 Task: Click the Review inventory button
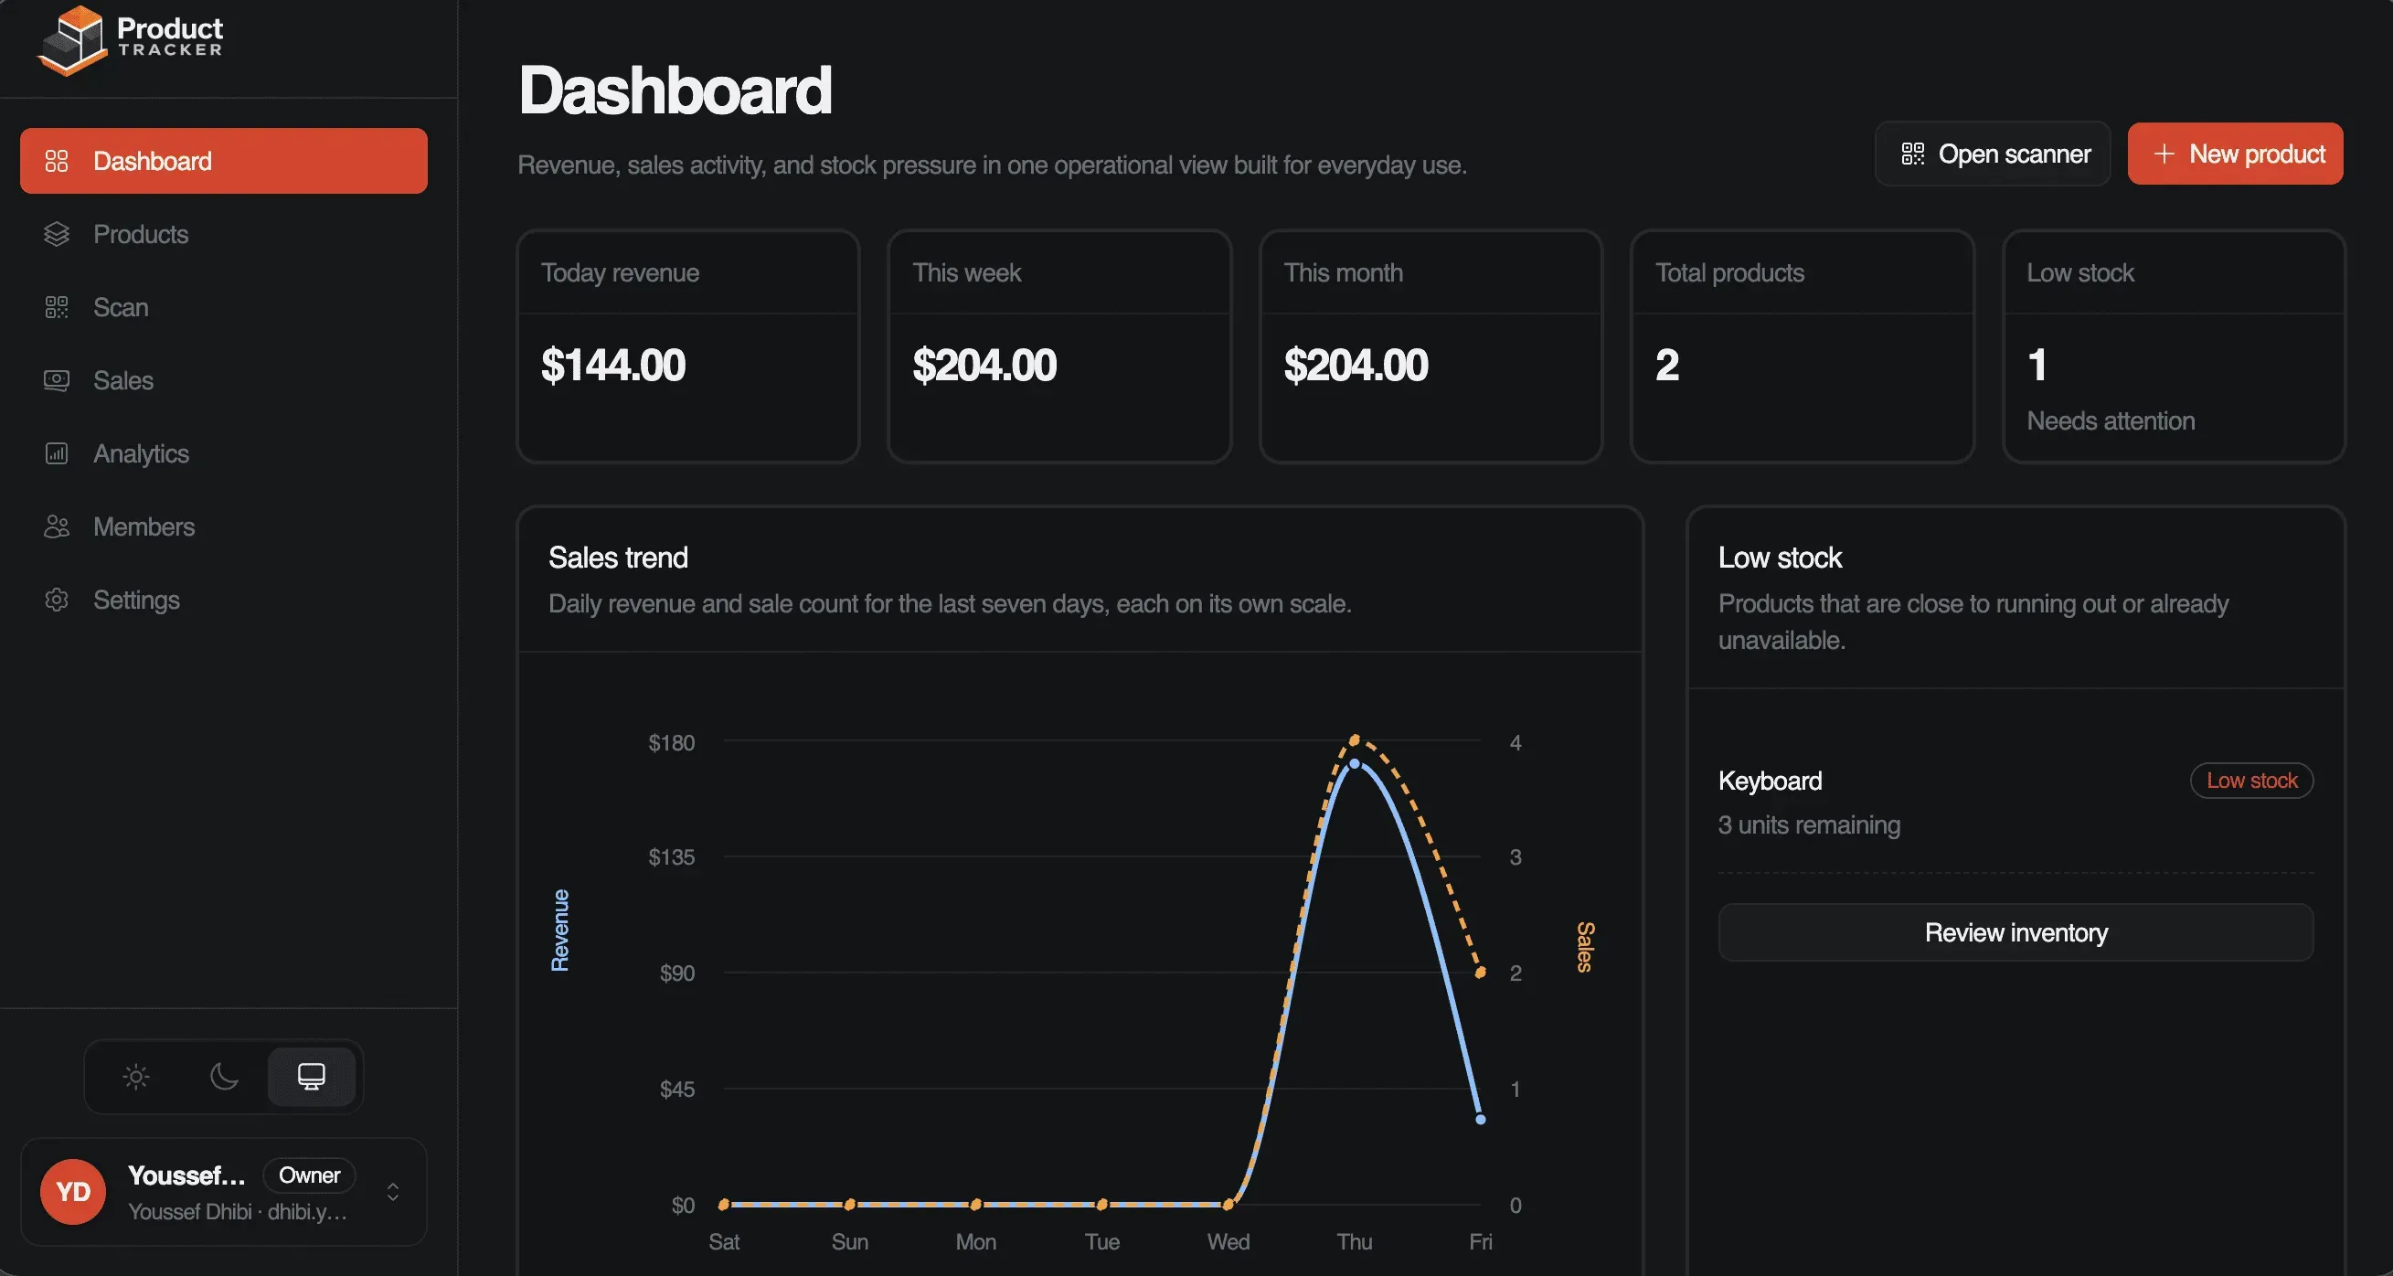coord(2015,932)
